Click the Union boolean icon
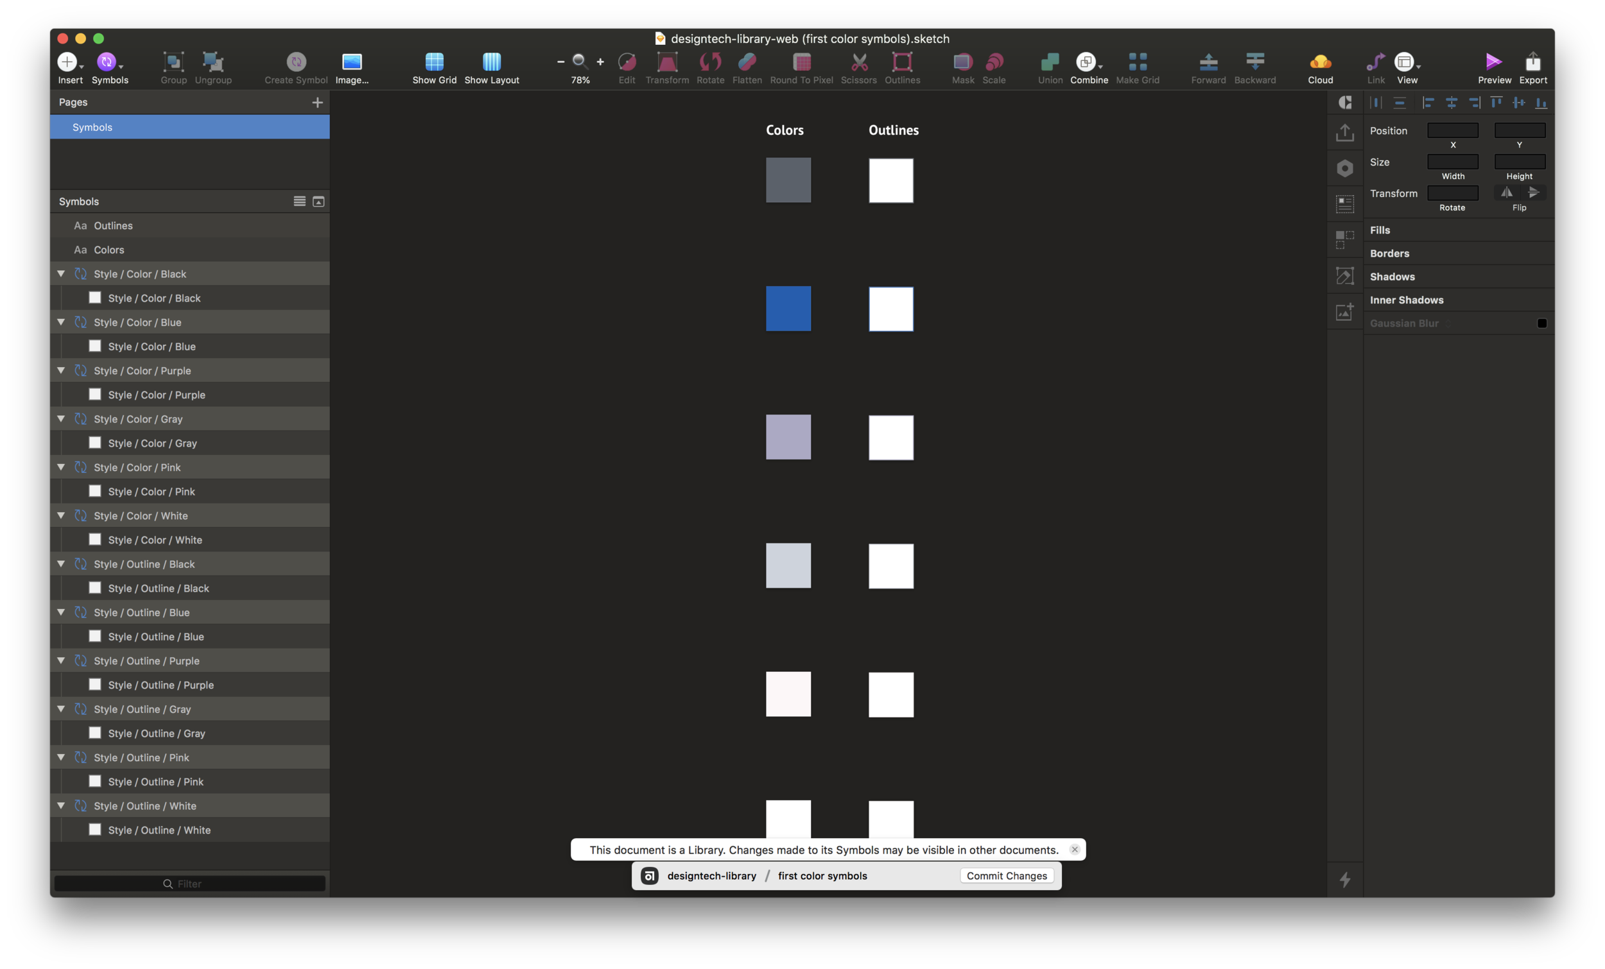1605x969 pixels. pyautogui.click(x=1050, y=62)
